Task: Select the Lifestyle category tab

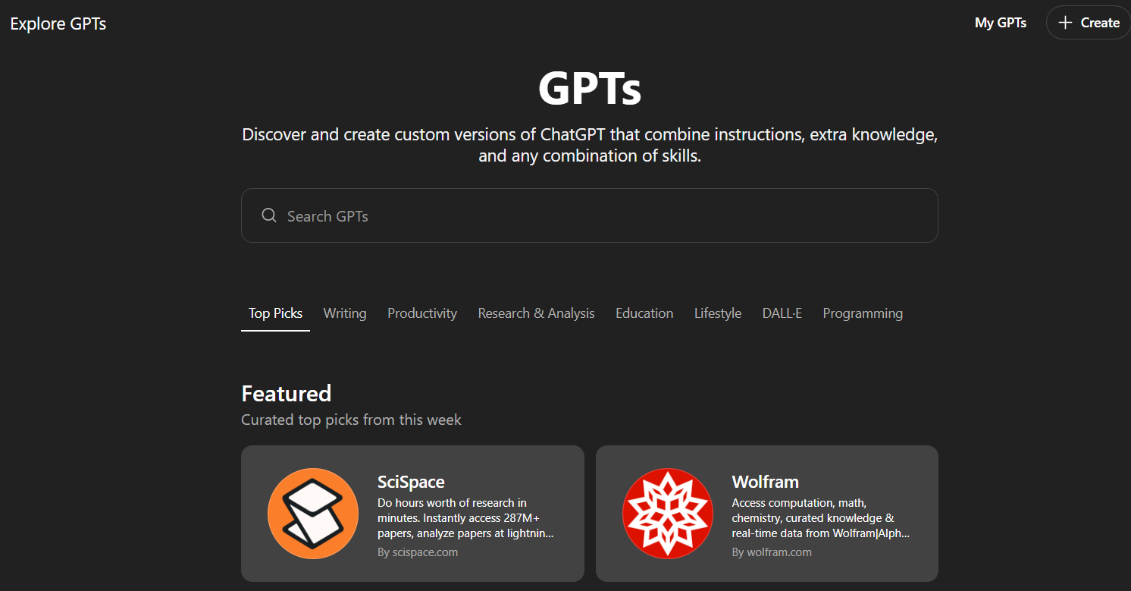Action: point(718,313)
